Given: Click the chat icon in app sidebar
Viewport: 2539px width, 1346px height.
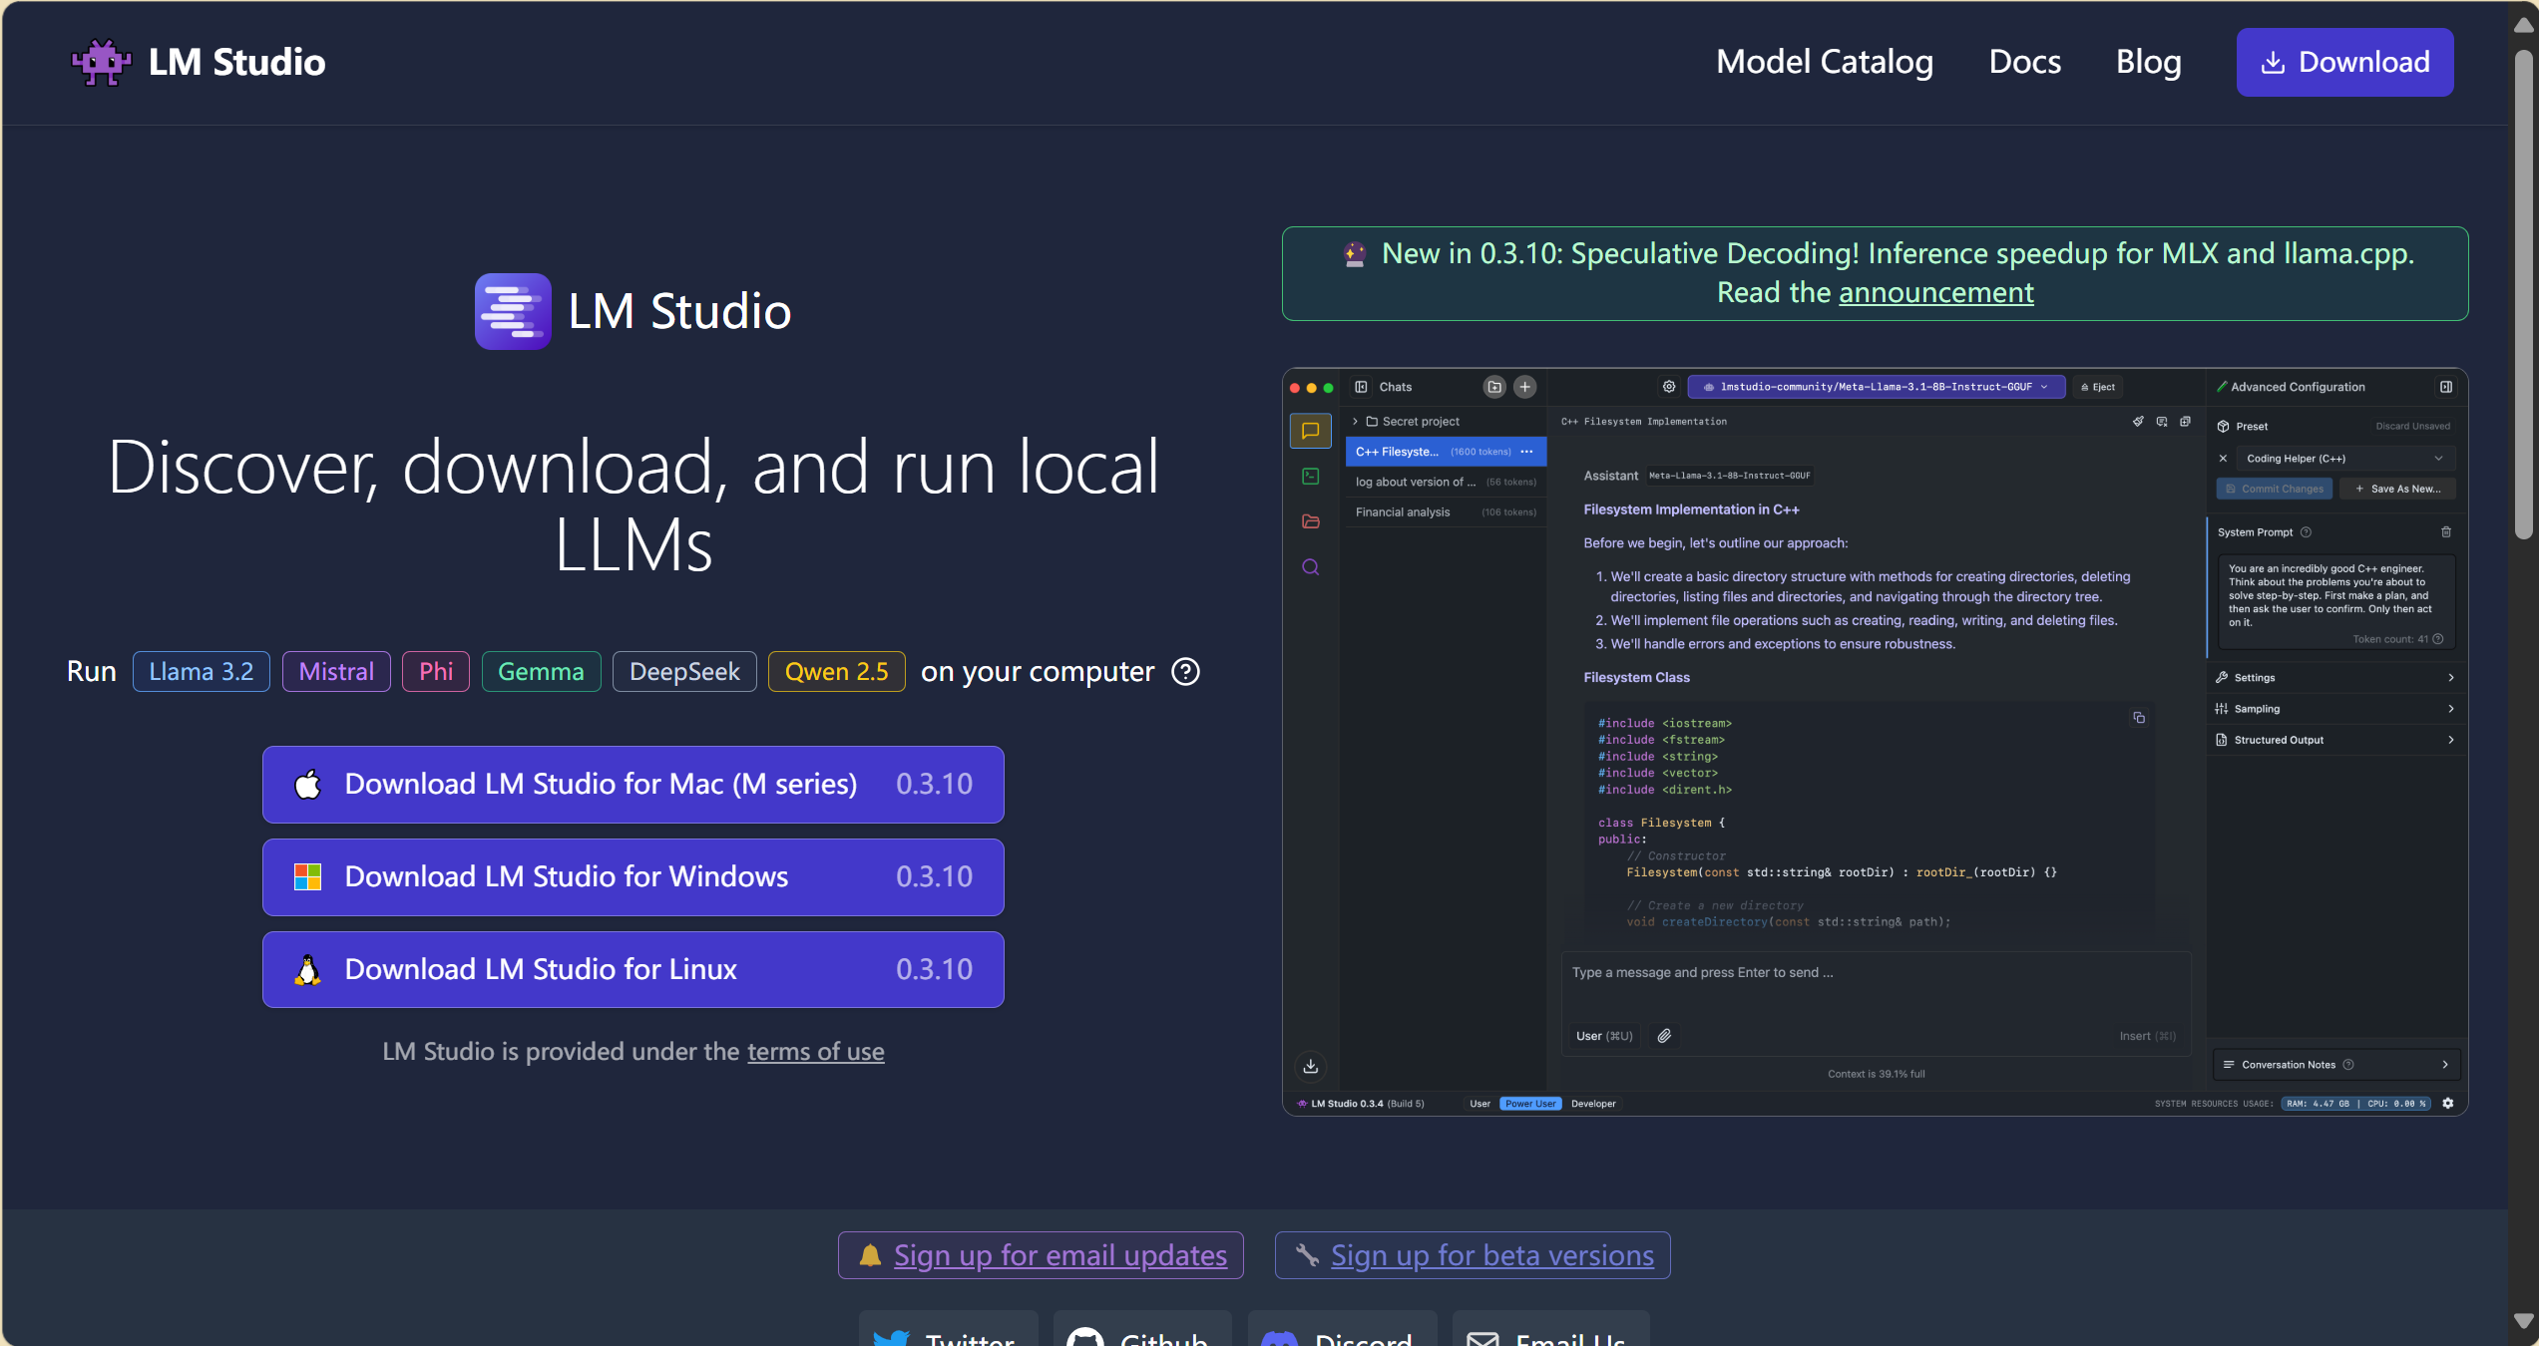Looking at the screenshot, I should (1311, 431).
